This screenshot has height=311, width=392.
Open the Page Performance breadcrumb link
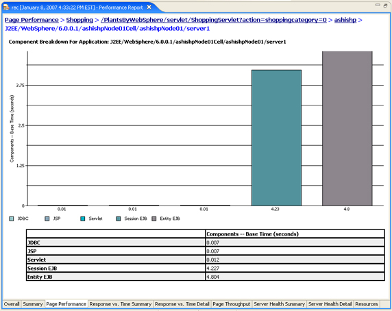pyautogui.click(x=32, y=20)
